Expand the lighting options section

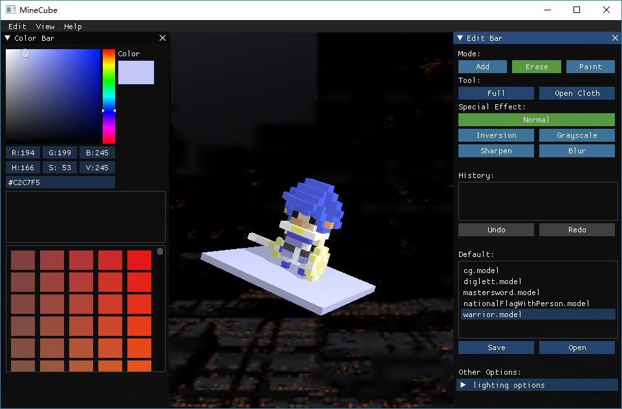tap(537, 385)
